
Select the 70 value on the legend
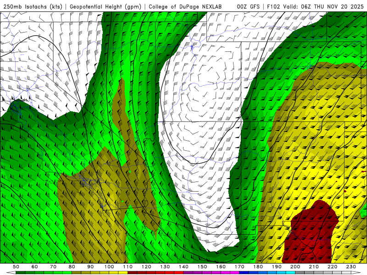53,267
